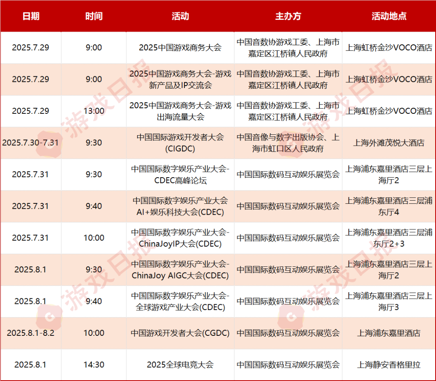Click the 主办方 column header
Image resolution: width=436 pixels, height=381 pixels.
coord(288,16)
